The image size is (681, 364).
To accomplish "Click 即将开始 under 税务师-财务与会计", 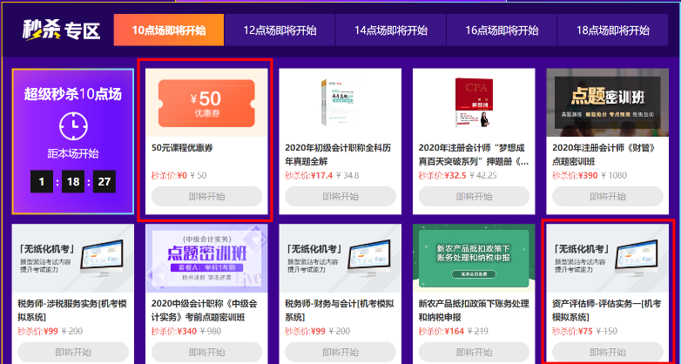I will (340, 352).
